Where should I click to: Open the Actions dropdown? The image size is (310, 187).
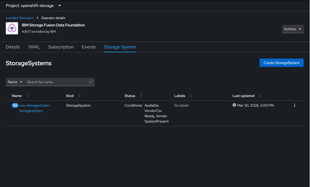tap(292, 29)
